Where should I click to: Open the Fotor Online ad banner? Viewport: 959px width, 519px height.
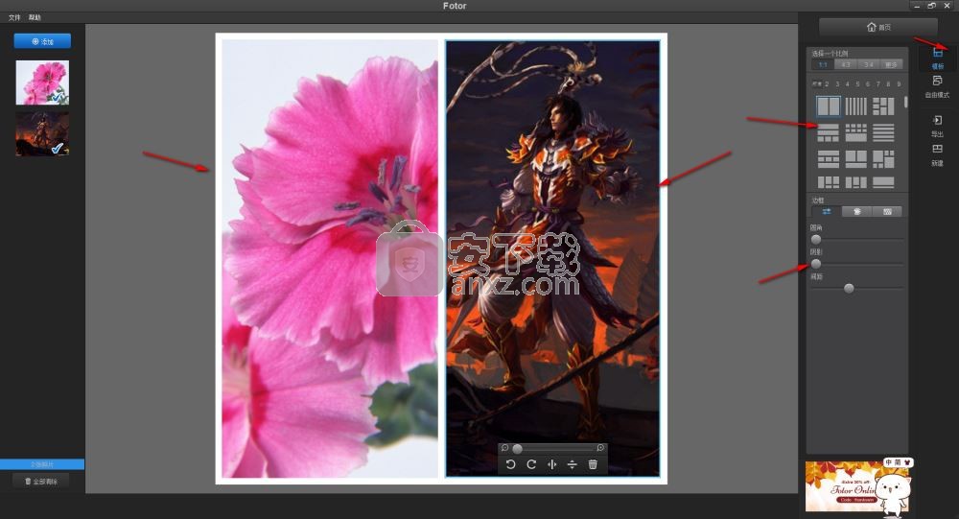[x=856, y=486]
